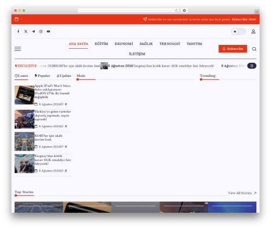Pause the exclusive news ticker
The image size is (271, 229).
click(x=251, y=66)
